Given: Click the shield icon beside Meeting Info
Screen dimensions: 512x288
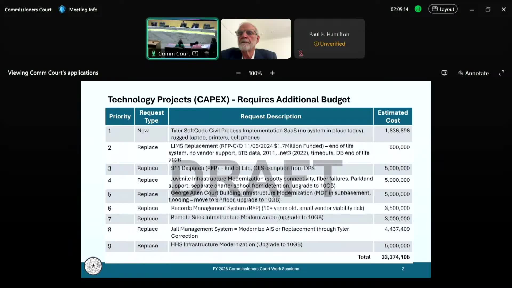Looking at the screenshot, I should 62,9.
